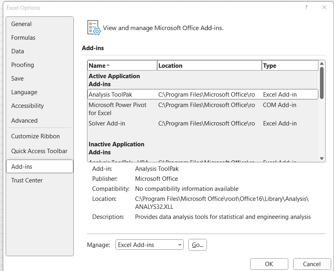Screen dimensions: 334x271
Task: Click Solver Add-in's Excel Add-in type cell
Action: [x=280, y=123]
